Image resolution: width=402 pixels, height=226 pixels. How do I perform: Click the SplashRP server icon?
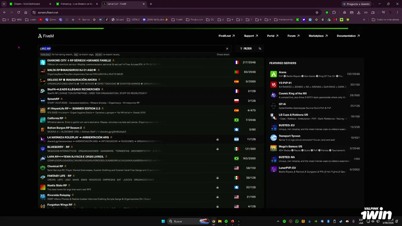(43, 101)
